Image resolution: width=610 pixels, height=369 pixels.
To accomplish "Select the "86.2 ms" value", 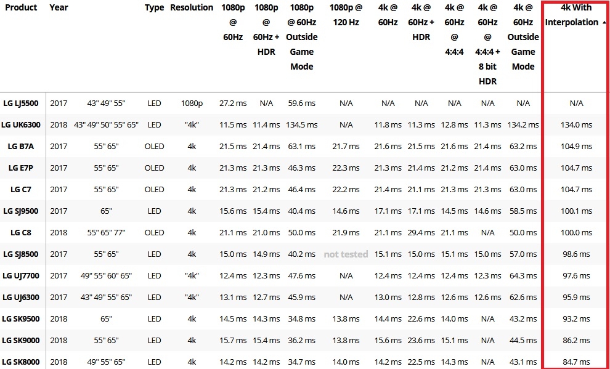I will pyautogui.click(x=577, y=341).
